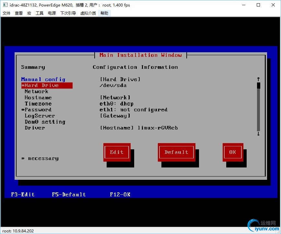Select Network in the summary list
Image resolution: width=281 pixels, height=234 pixels.
pyautogui.click(x=36, y=92)
